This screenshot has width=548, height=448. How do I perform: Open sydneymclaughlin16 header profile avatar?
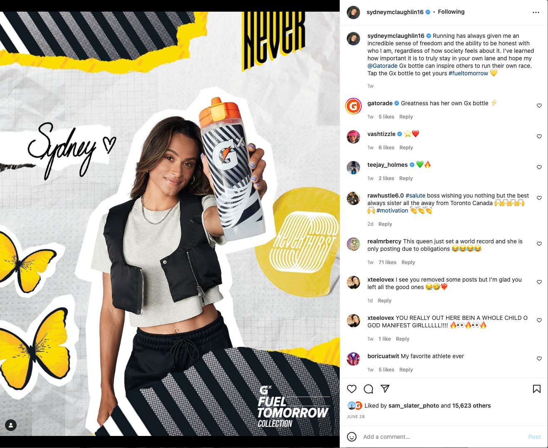pyautogui.click(x=353, y=12)
